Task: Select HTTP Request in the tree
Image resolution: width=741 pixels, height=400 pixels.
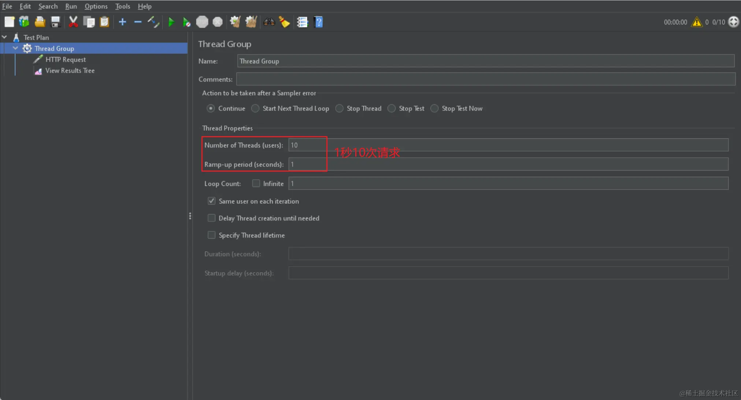Action: pos(65,60)
